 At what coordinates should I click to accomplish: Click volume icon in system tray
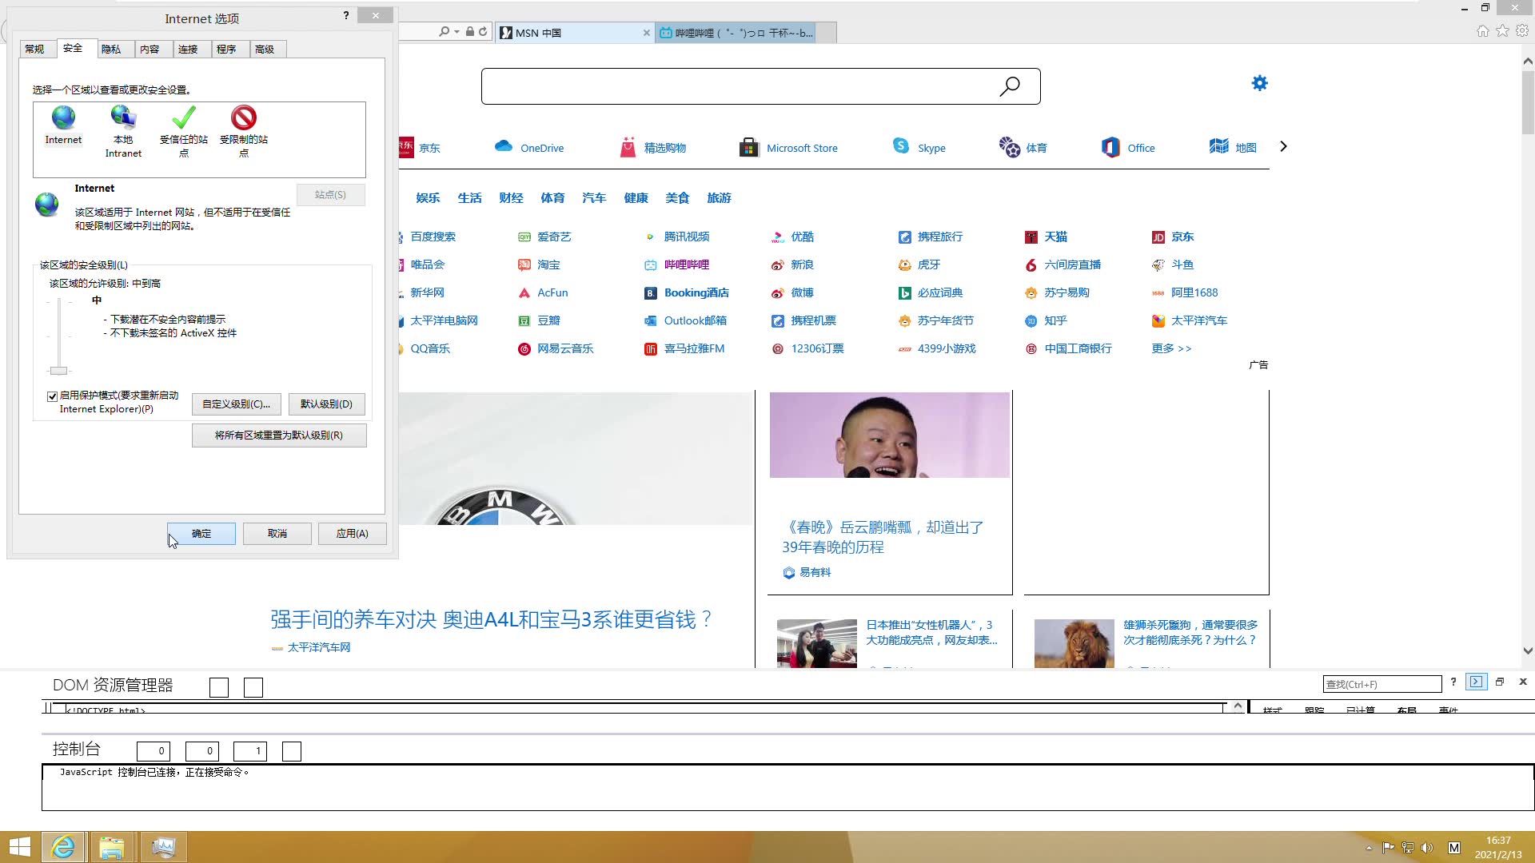[1427, 848]
